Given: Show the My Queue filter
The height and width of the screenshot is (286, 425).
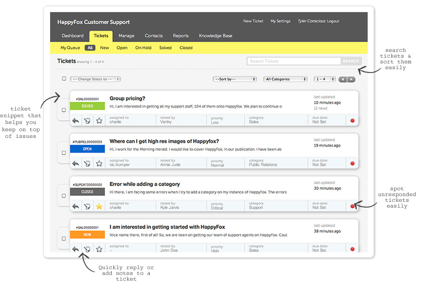Looking at the screenshot, I should (x=70, y=48).
